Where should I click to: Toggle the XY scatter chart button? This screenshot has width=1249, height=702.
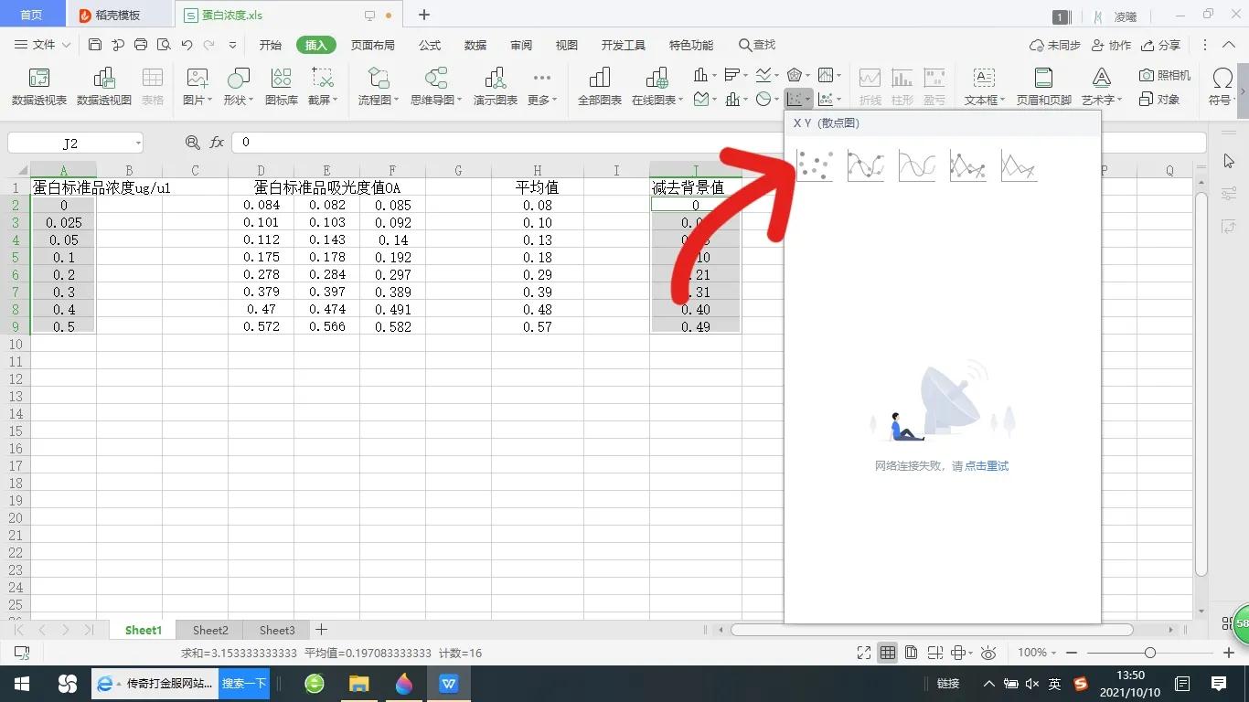pos(798,99)
